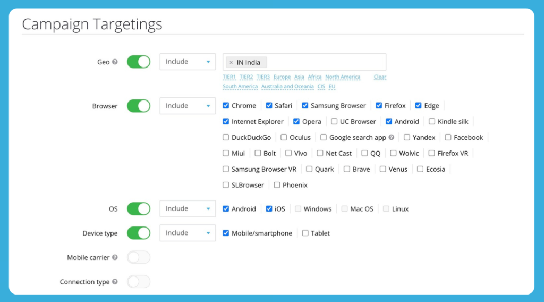
Task: Click the help icon next to Geo
Action: coord(115,62)
